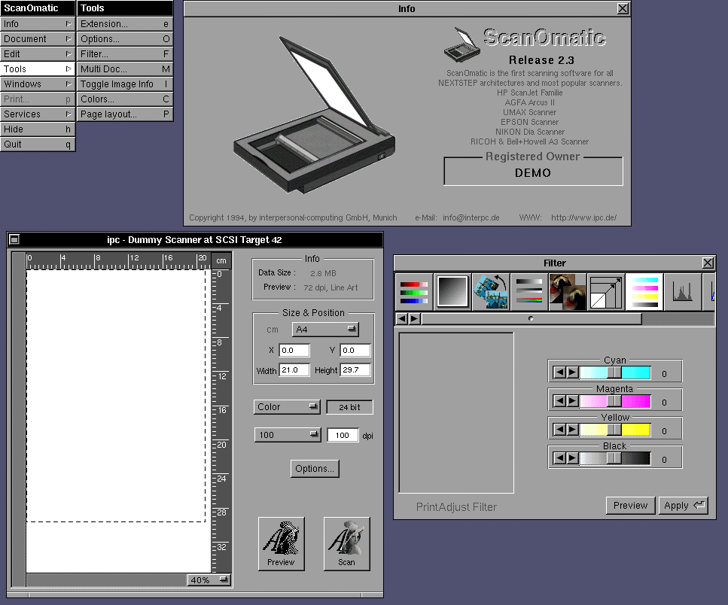
Task: Choose Options... in Tools menu
Action: pos(125,39)
